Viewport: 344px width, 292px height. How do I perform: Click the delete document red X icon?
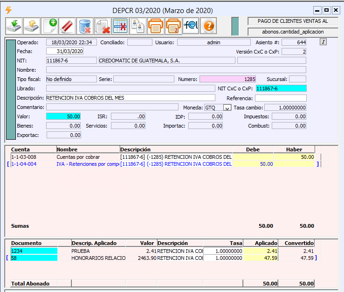click(x=103, y=26)
